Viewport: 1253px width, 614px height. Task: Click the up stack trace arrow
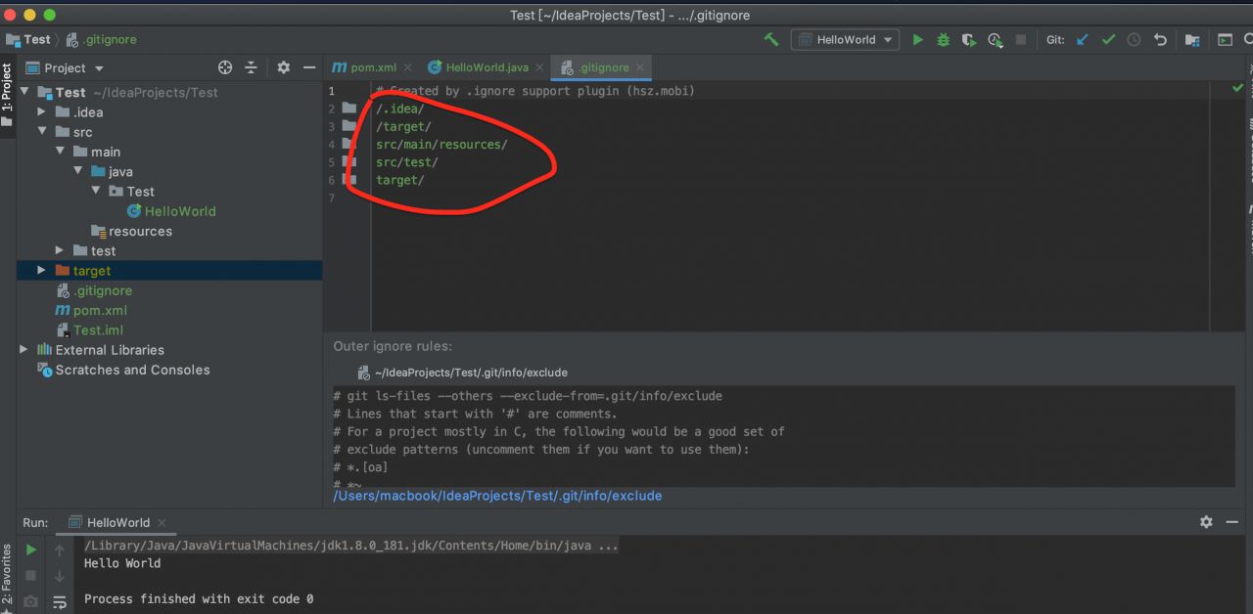click(60, 550)
